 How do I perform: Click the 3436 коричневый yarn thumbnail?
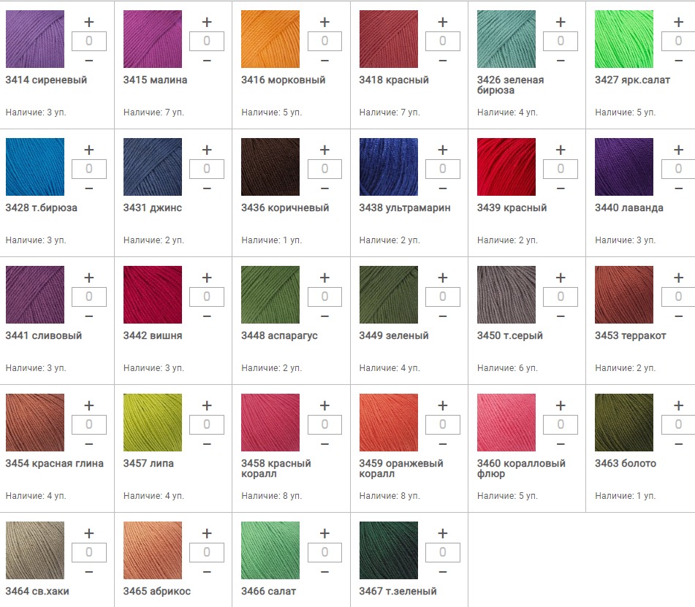(270, 167)
